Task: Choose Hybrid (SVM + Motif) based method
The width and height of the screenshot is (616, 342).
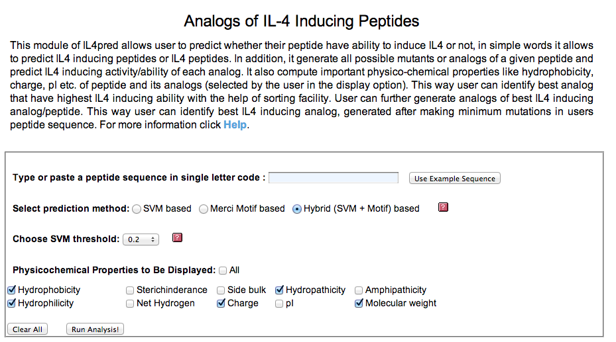Action: [x=297, y=209]
